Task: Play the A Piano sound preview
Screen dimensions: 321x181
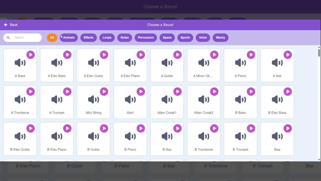Action: [x=251, y=55]
